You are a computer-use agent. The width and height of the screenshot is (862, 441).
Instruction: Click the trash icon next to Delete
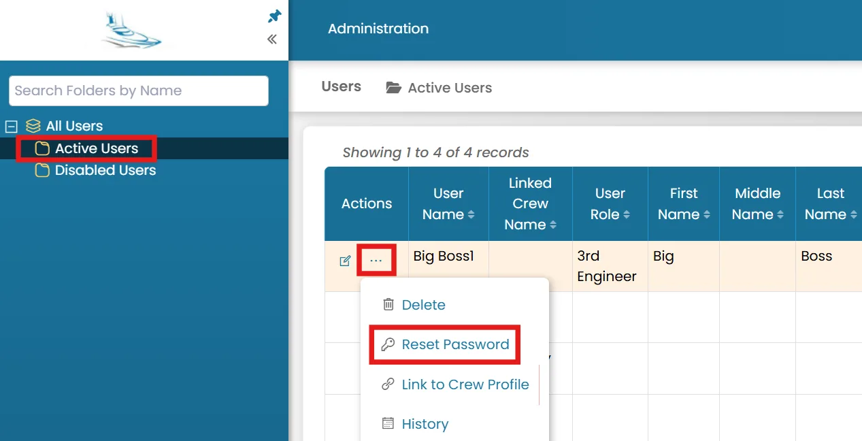pos(388,304)
